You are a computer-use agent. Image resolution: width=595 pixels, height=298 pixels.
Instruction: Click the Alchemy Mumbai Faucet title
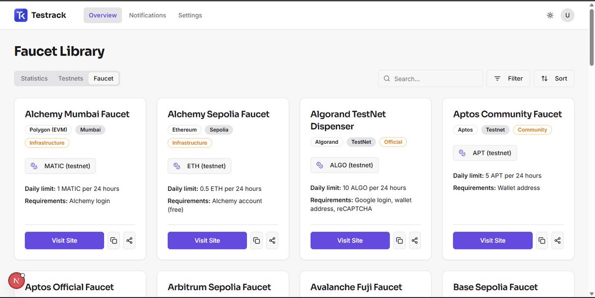pyautogui.click(x=77, y=114)
